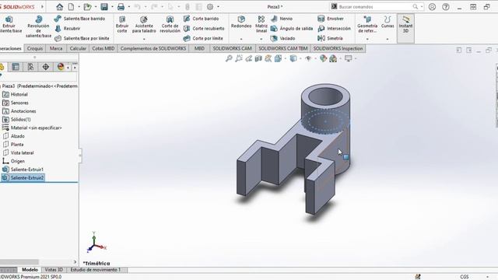Image resolution: width=498 pixels, height=280 pixels.
Task: Open the Save button dropdown arrow
Action: click(x=112, y=7)
